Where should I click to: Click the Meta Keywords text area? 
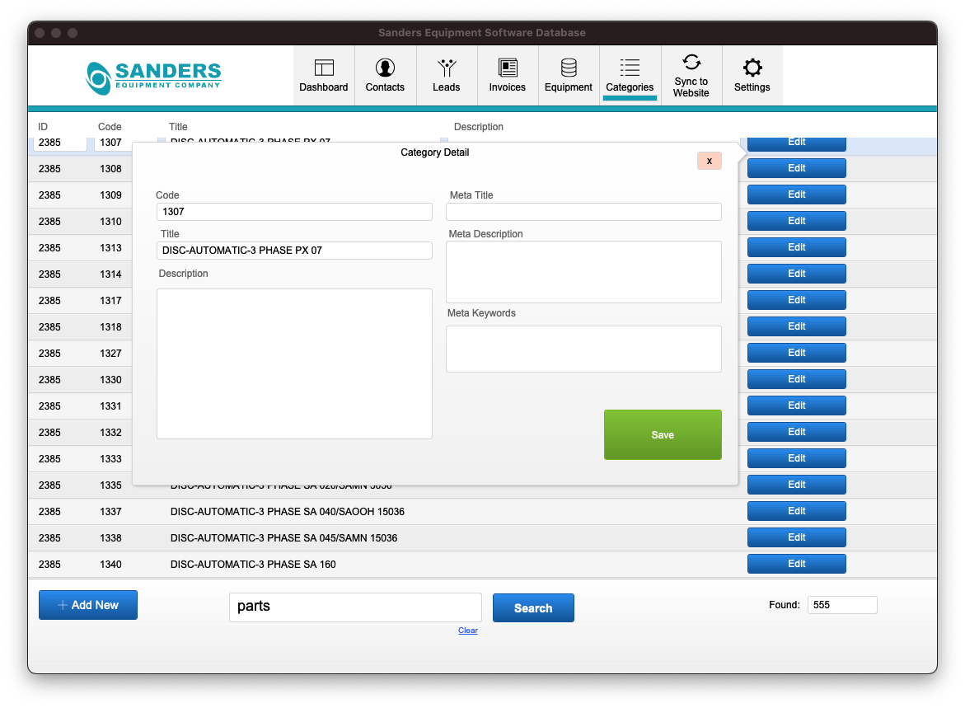583,349
